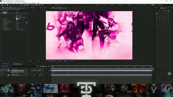The height and width of the screenshot is (97, 173).
Task: Click the white Color swatch of Stroke effect
Action: click(17, 19)
